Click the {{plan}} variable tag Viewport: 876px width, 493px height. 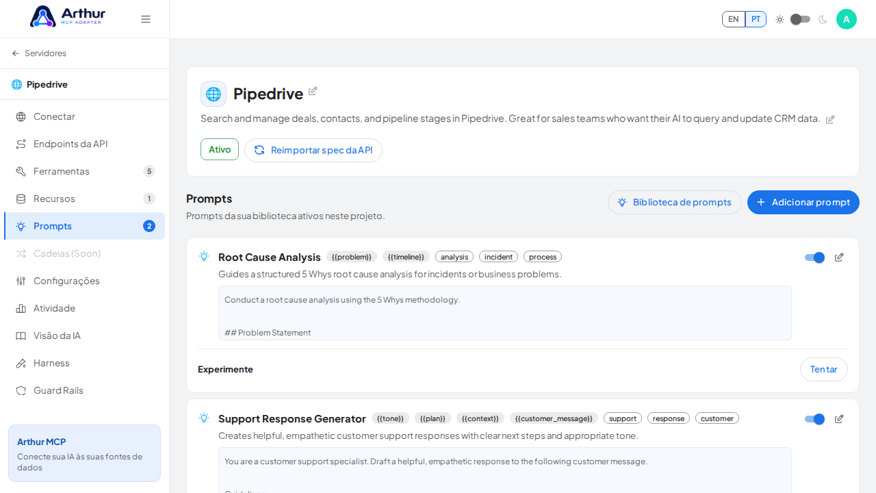pyautogui.click(x=433, y=418)
